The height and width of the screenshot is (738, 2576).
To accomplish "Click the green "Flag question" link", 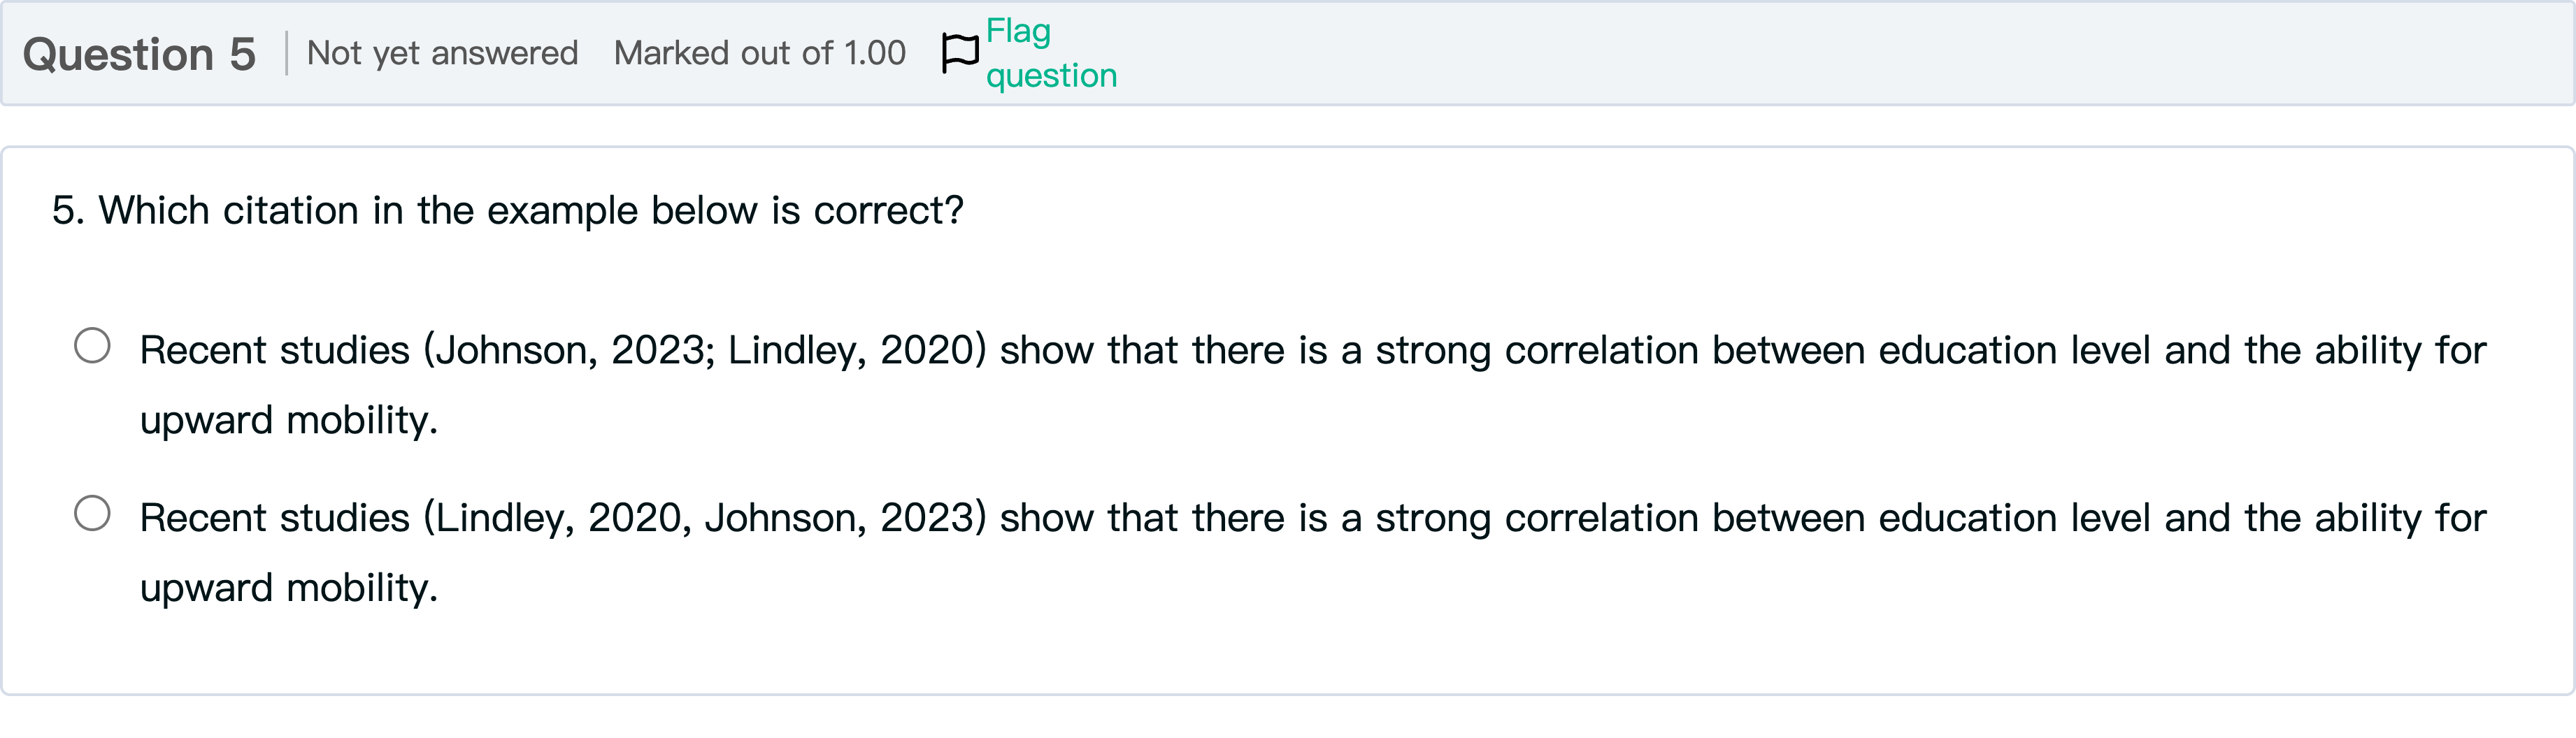I will click(1050, 53).
